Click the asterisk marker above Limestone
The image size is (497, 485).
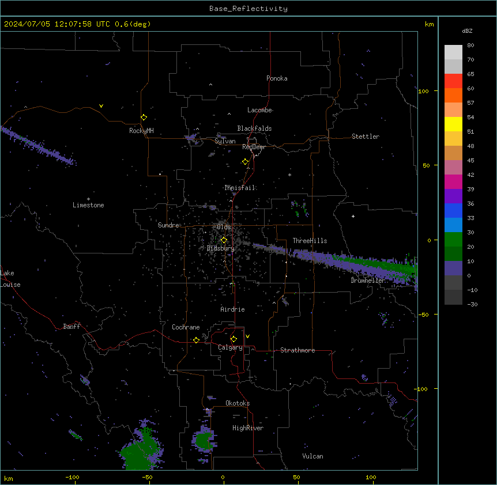tap(88, 199)
